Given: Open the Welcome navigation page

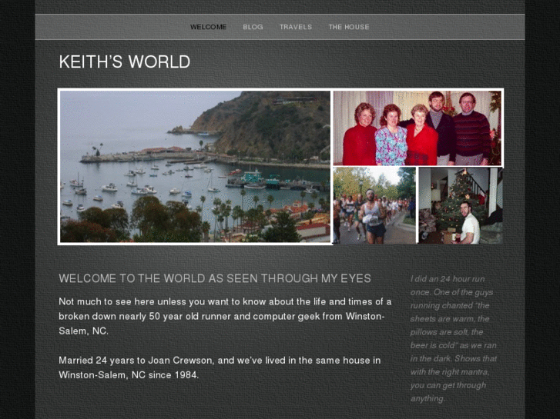Looking at the screenshot, I should [208, 27].
